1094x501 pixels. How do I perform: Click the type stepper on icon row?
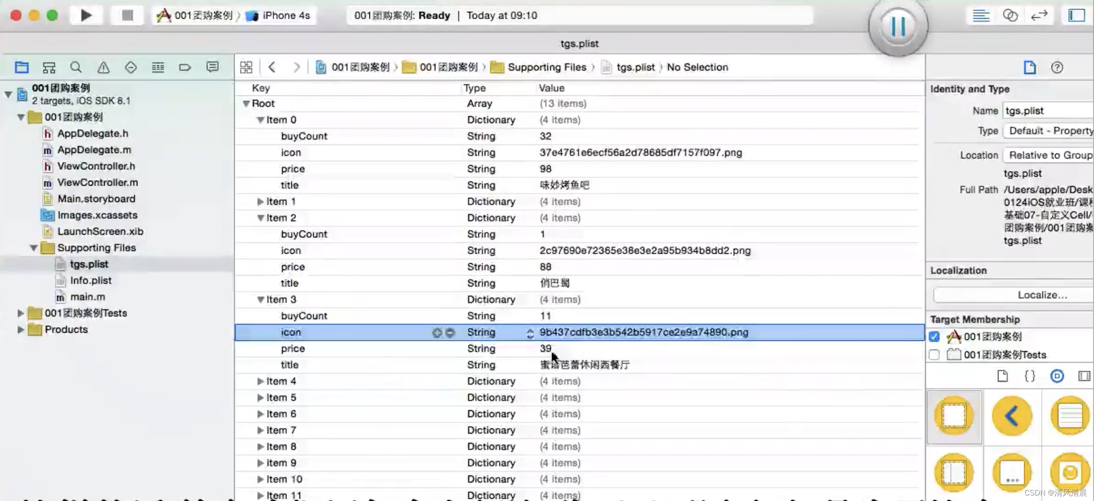pos(530,333)
